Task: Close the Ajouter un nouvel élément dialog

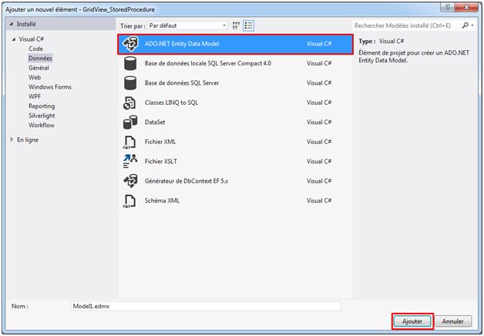Action: 467,8
